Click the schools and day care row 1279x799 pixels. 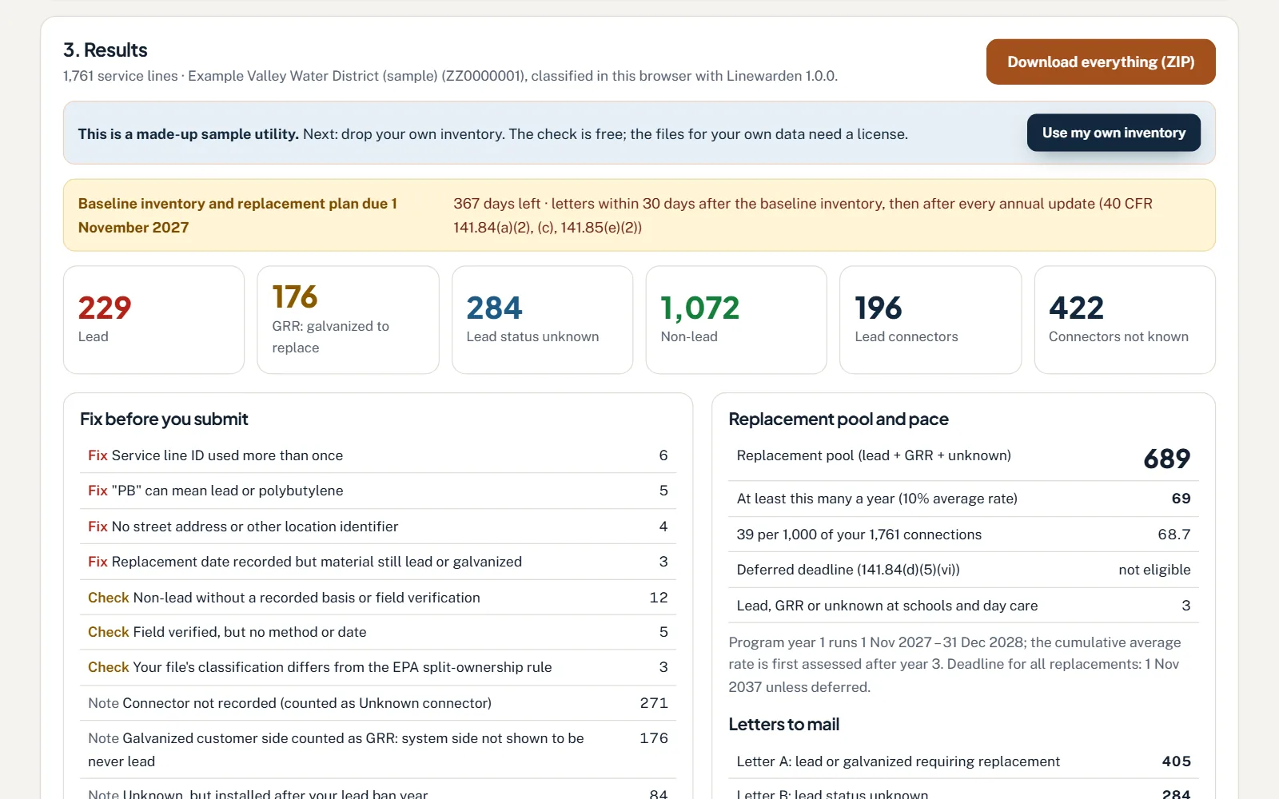tap(963, 606)
